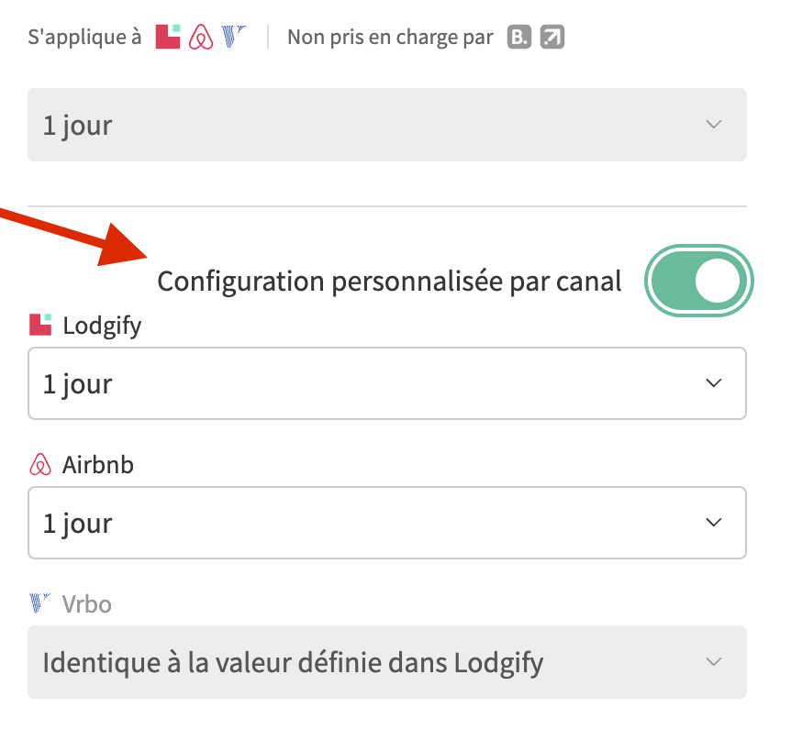
Task: Click the Airbnb logo above the Airbnb dropdown
Action: tap(40, 465)
